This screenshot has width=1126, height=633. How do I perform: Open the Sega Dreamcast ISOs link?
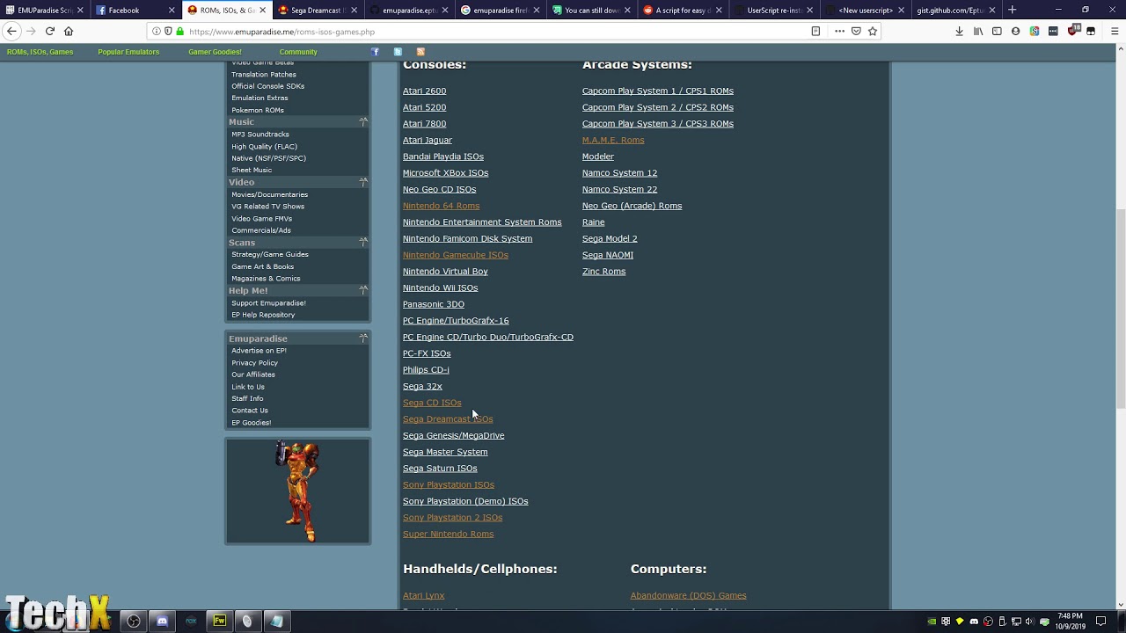(x=448, y=419)
